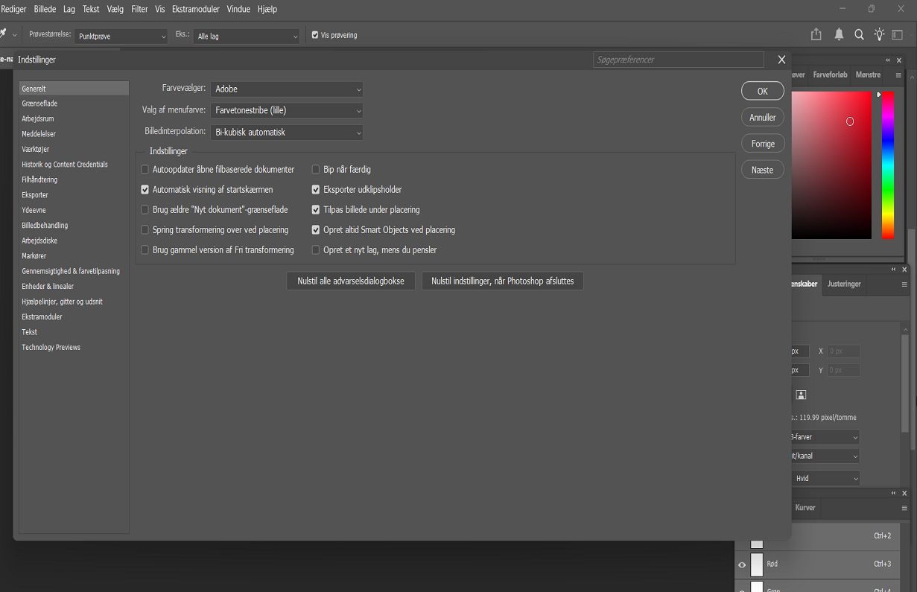917x592 pixels.
Task: Click the Søgepræferencer search field
Action: 679,60
